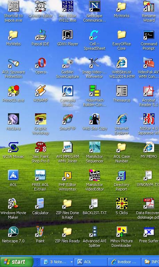The height and width of the screenshot is (267, 159).
Task: Open the Directory Report icon
Action: (x=122, y=175)
